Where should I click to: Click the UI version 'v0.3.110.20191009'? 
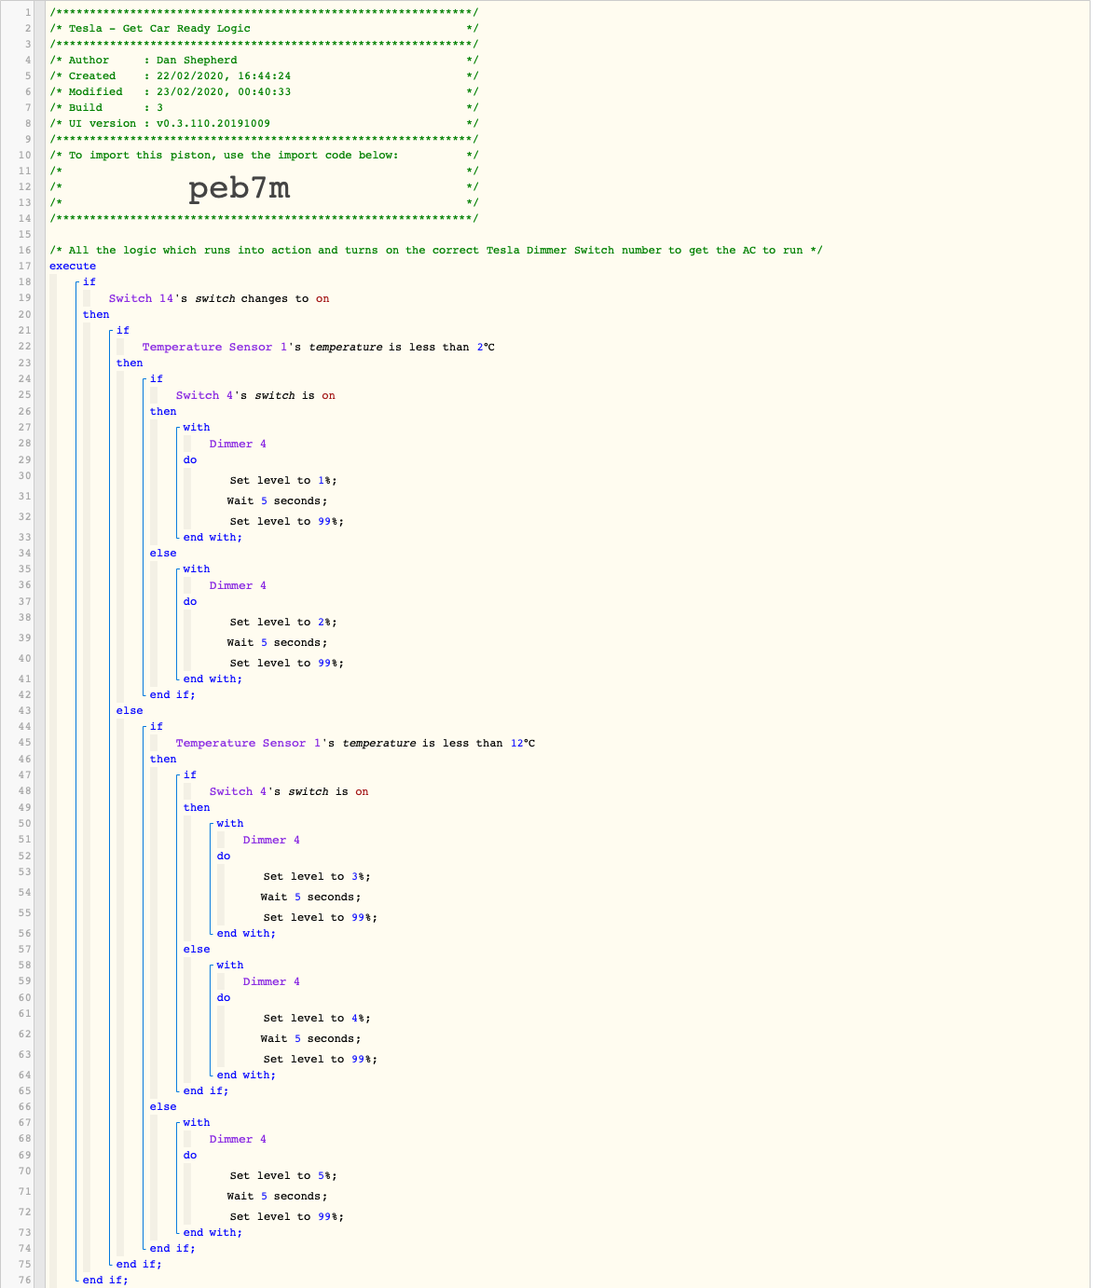coord(213,123)
